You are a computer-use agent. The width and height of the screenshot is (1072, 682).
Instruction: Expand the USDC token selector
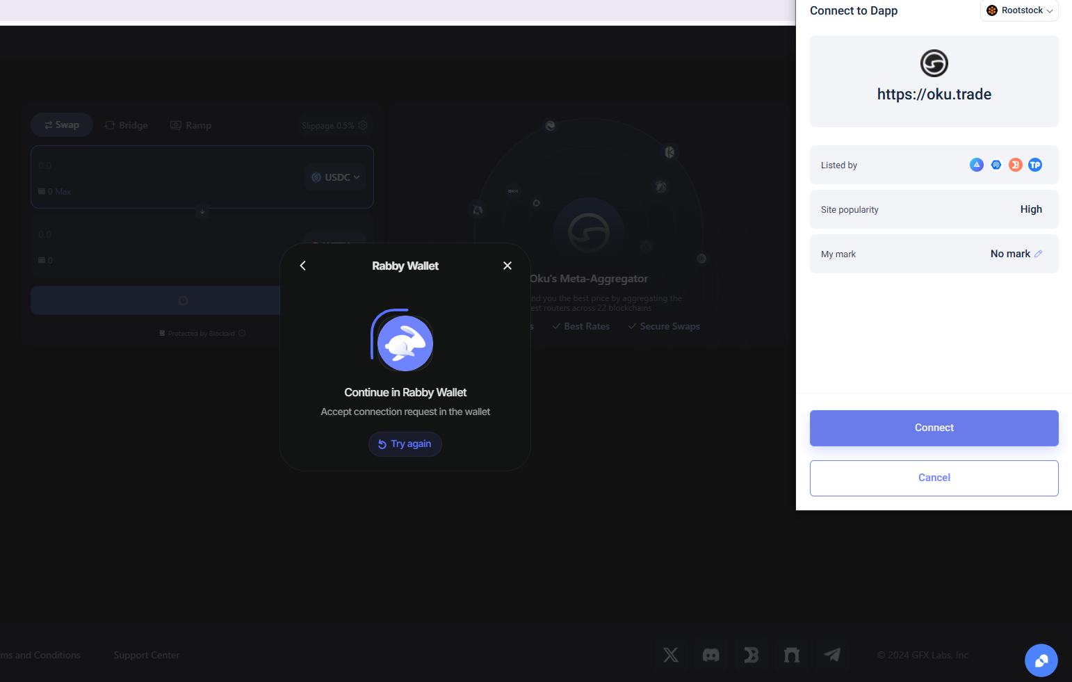pyautogui.click(x=336, y=177)
